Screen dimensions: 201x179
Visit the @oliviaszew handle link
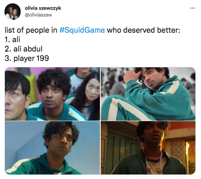click(38, 15)
